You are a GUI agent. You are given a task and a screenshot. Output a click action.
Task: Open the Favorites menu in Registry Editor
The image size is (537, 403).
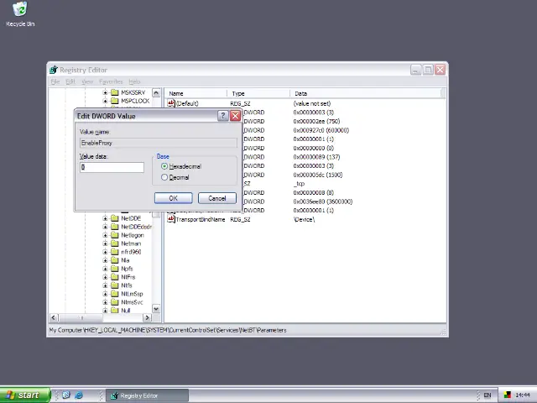111,81
